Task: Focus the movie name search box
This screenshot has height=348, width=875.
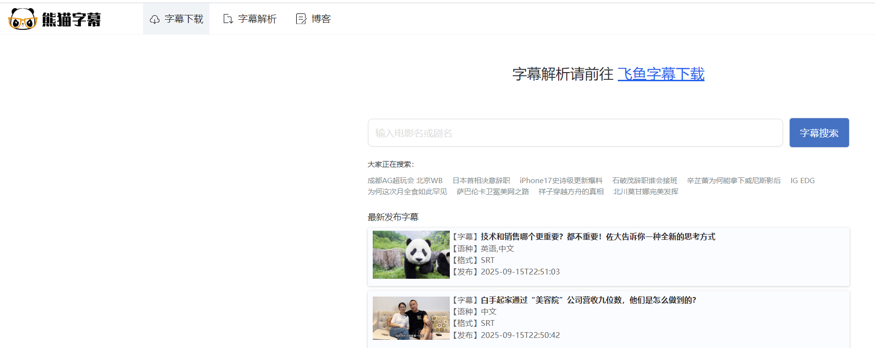Action: pyautogui.click(x=575, y=133)
